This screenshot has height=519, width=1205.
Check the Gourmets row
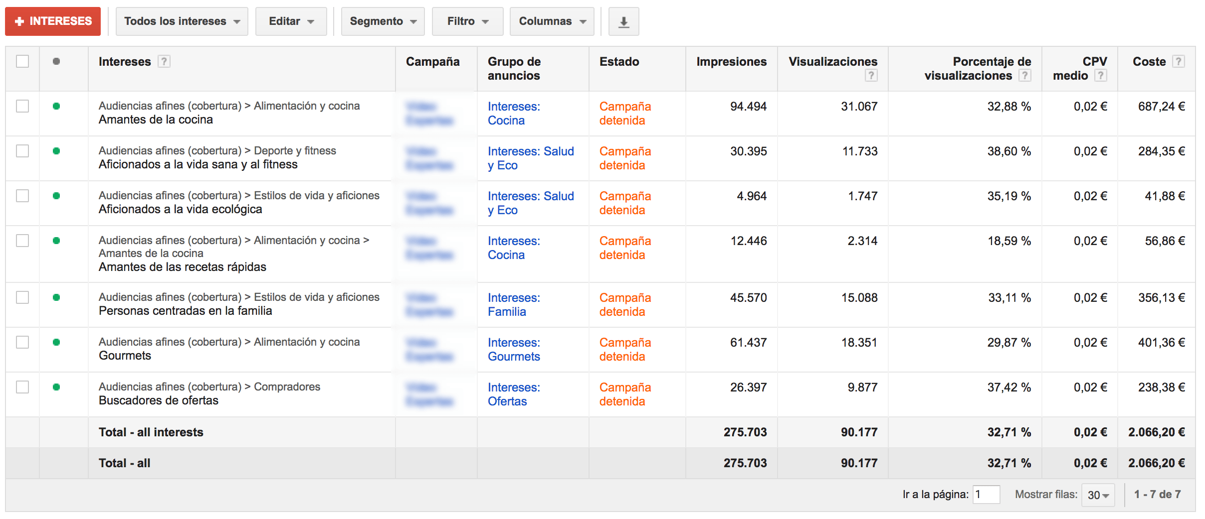pos(22,342)
